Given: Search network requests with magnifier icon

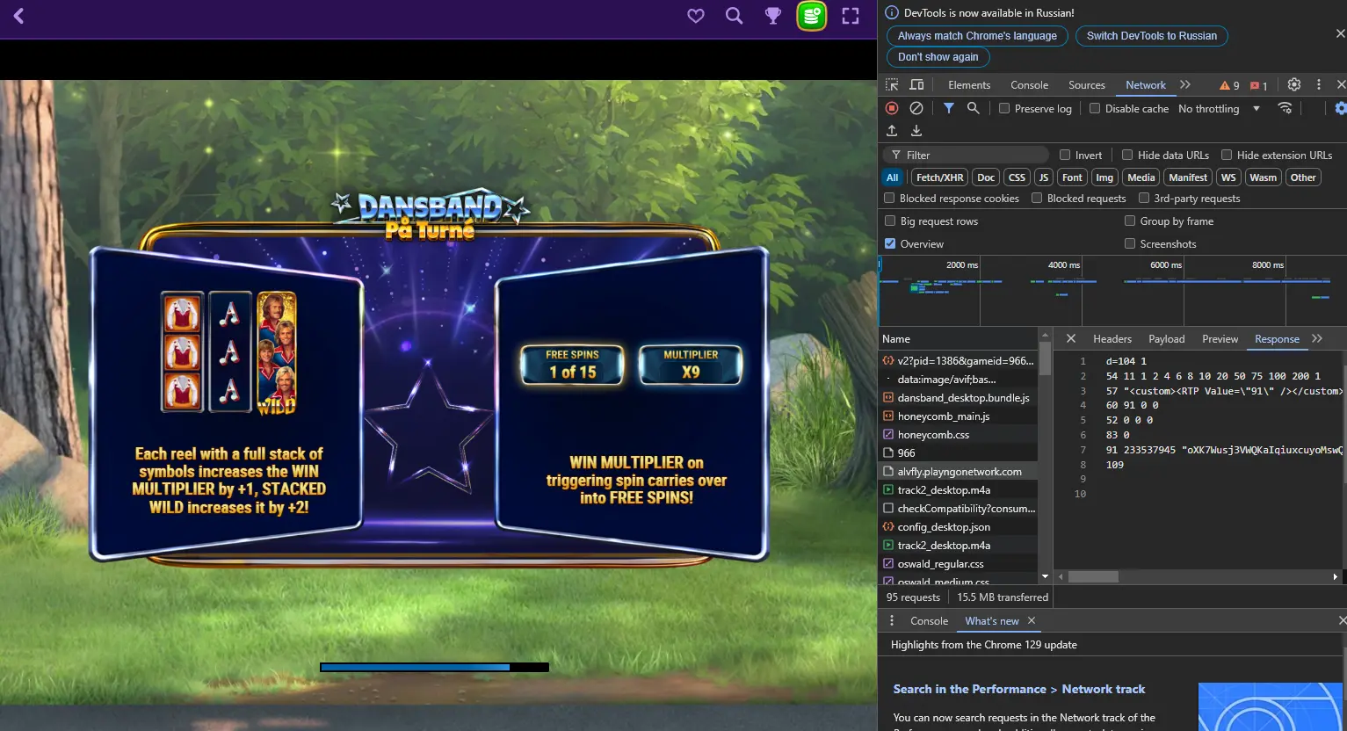Looking at the screenshot, I should (x=974, y=108).
